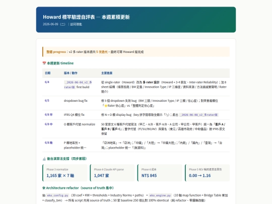272x204 pixels.
Task: Click the _2026-06-08_v2_多rater版 code tag
Action: pyautogui.click(x=199, y=115)
